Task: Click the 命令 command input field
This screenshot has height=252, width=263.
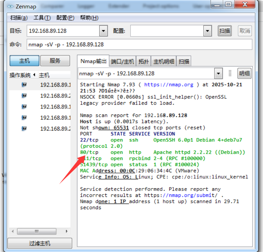Action: pos(140,45)
